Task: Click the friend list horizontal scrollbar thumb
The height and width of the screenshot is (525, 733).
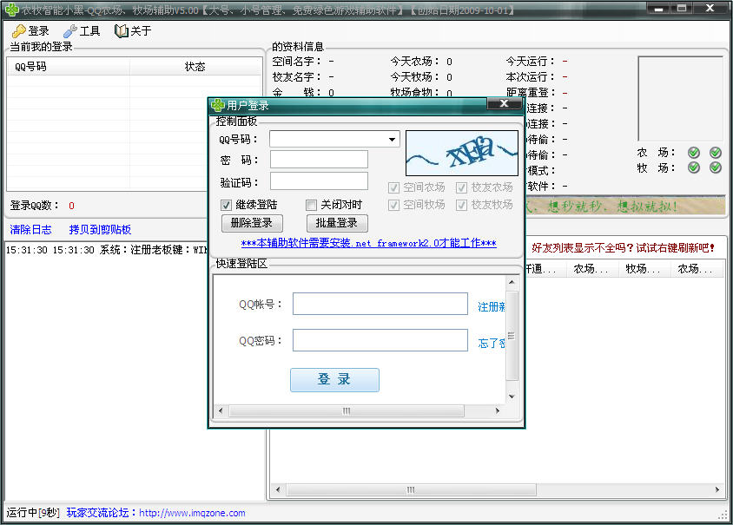Action: tap(412, 489)
